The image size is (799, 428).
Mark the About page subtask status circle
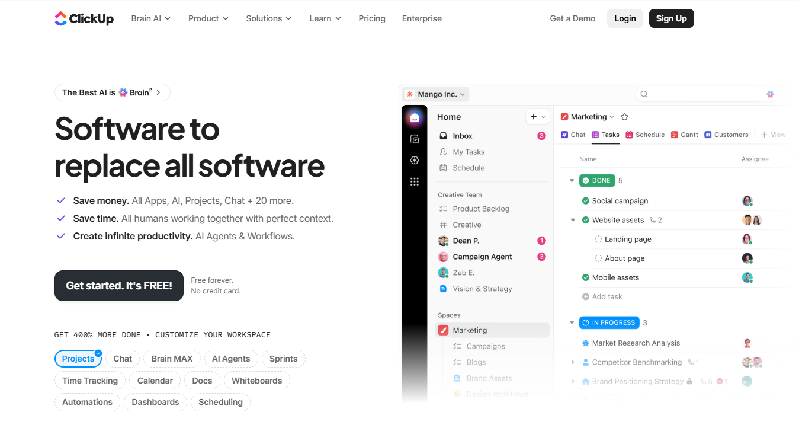pos(598,258)
